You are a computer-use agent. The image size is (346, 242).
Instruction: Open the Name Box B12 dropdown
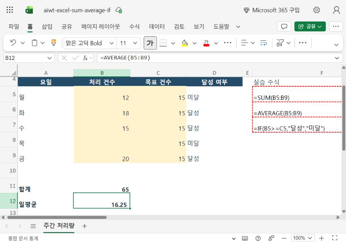[50, 58]
